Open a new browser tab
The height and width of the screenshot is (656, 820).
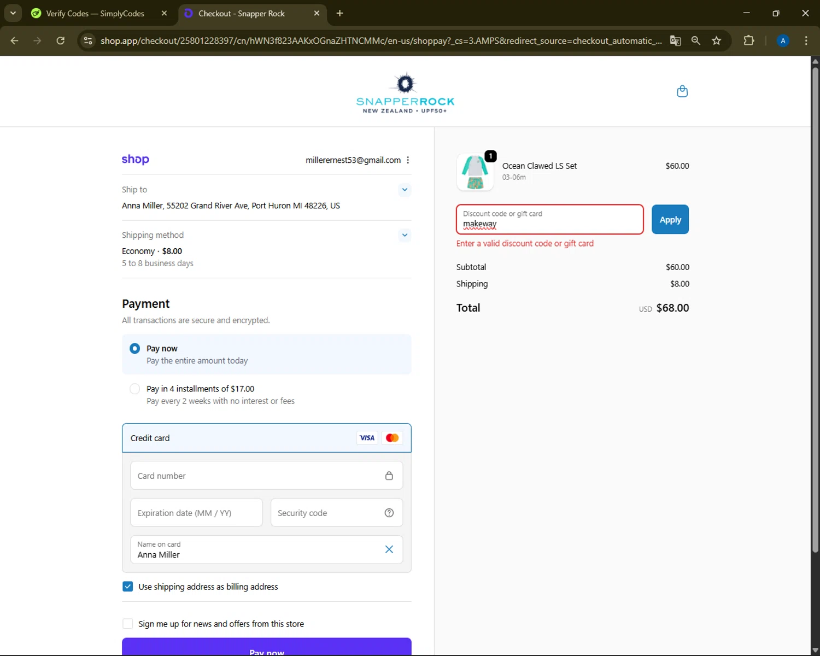click(x=339, y=13)
